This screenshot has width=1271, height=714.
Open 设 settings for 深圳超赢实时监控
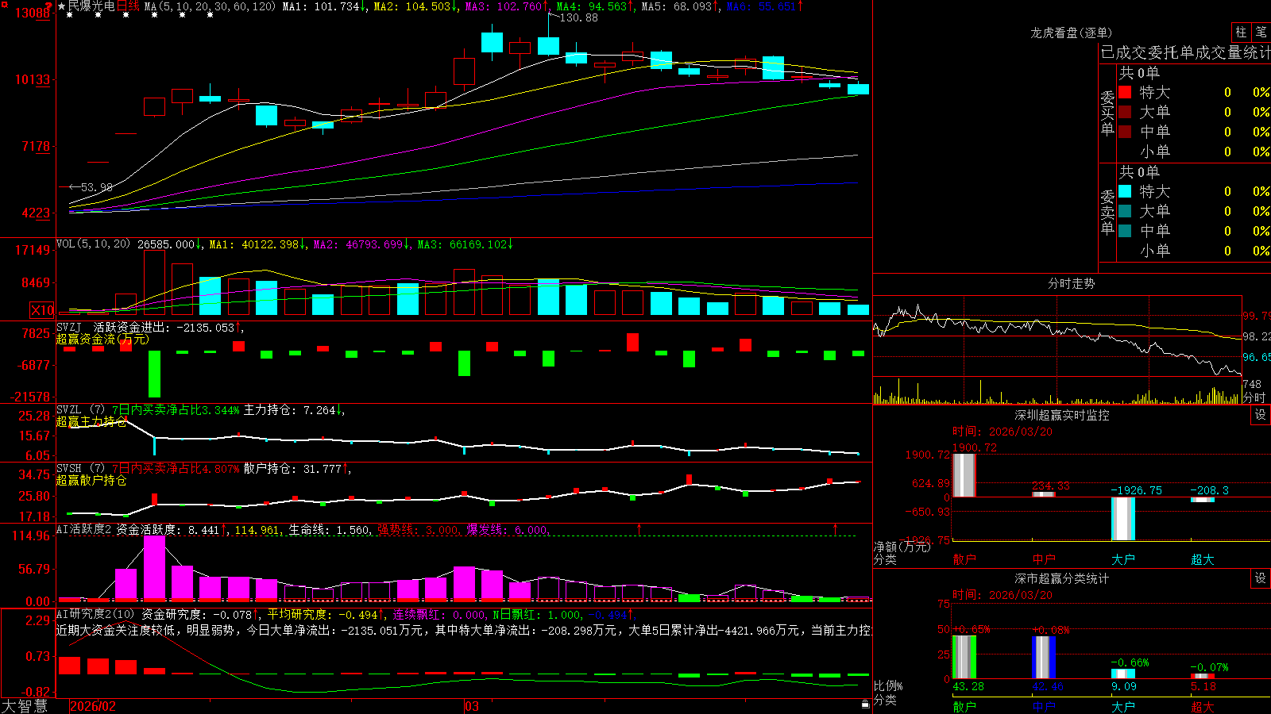[1261, 415]
